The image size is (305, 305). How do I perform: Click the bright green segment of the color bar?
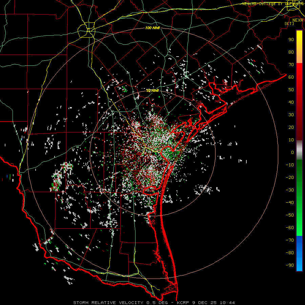299,198
